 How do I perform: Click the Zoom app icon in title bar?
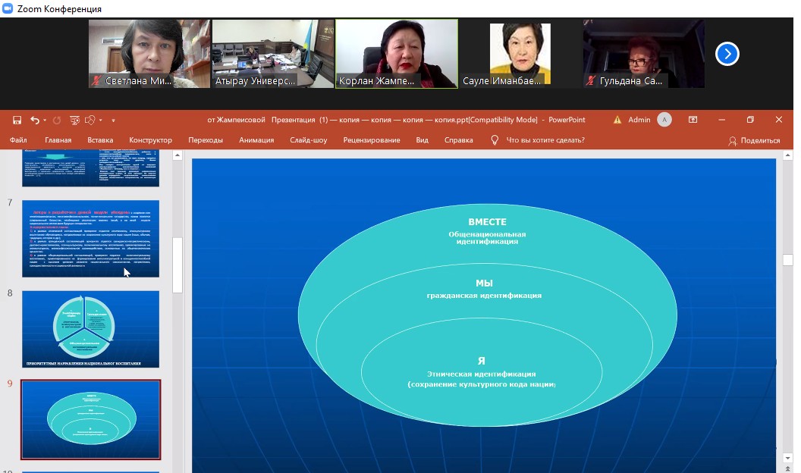[x=7, y=8]
